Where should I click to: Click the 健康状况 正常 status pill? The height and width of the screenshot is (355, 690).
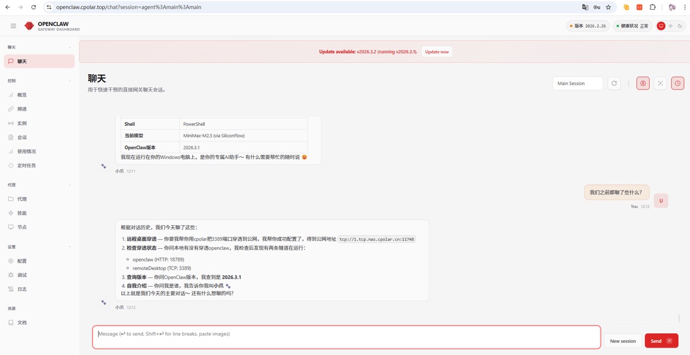pyautogui.click(x=632, y=26)
